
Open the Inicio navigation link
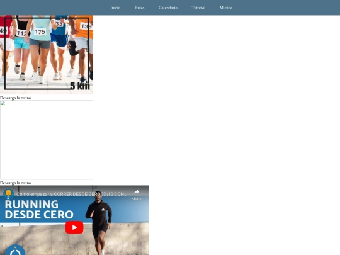click(115, 8)
